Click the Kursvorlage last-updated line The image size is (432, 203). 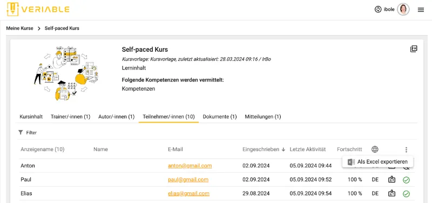coord(196,59)
